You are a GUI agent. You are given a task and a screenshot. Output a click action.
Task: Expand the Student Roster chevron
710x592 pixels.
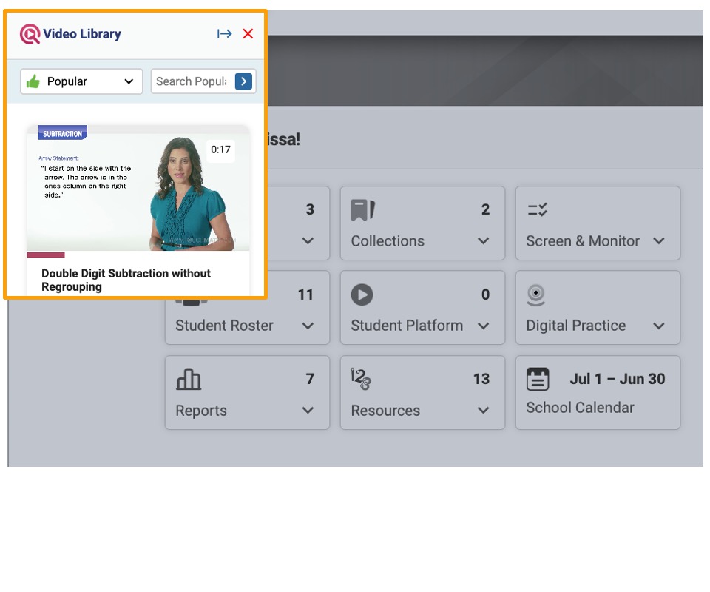pyautogui.click(x=308, y=326)
